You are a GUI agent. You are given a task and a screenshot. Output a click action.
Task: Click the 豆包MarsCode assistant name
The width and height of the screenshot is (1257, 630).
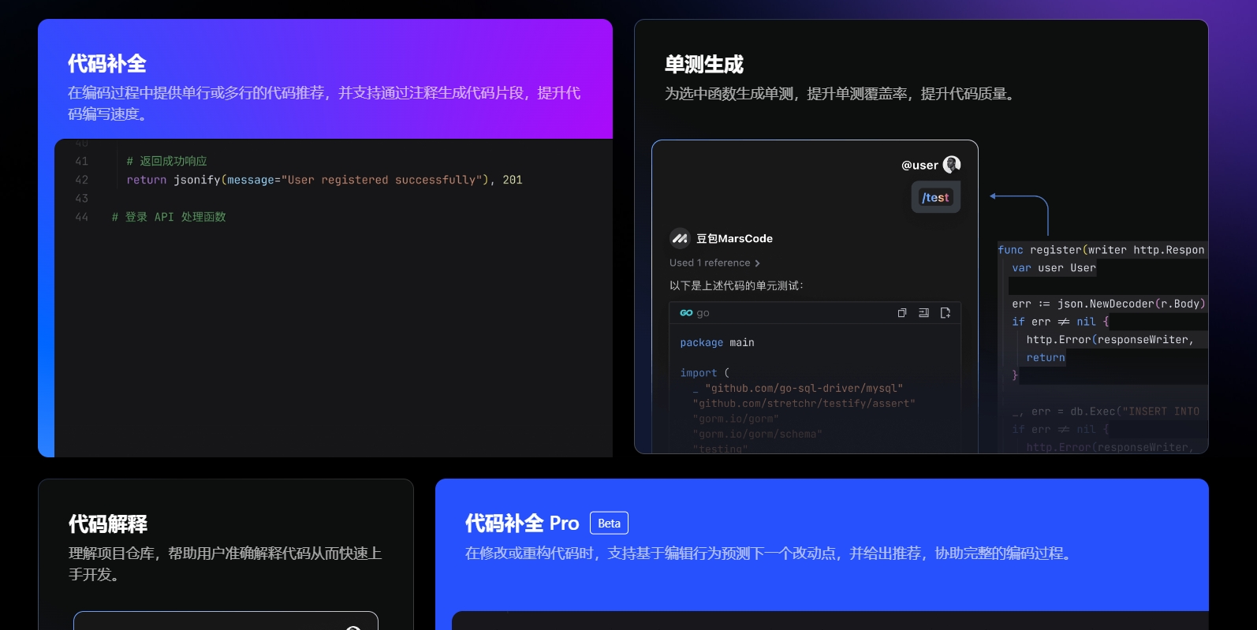[734, 239]
